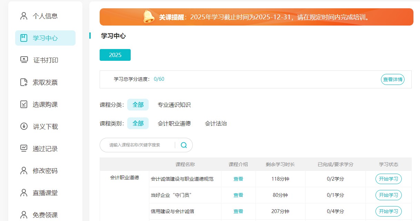Click the 选课购课 checklist icon
This screenshot has width=420, height=221.
[24, 104]
